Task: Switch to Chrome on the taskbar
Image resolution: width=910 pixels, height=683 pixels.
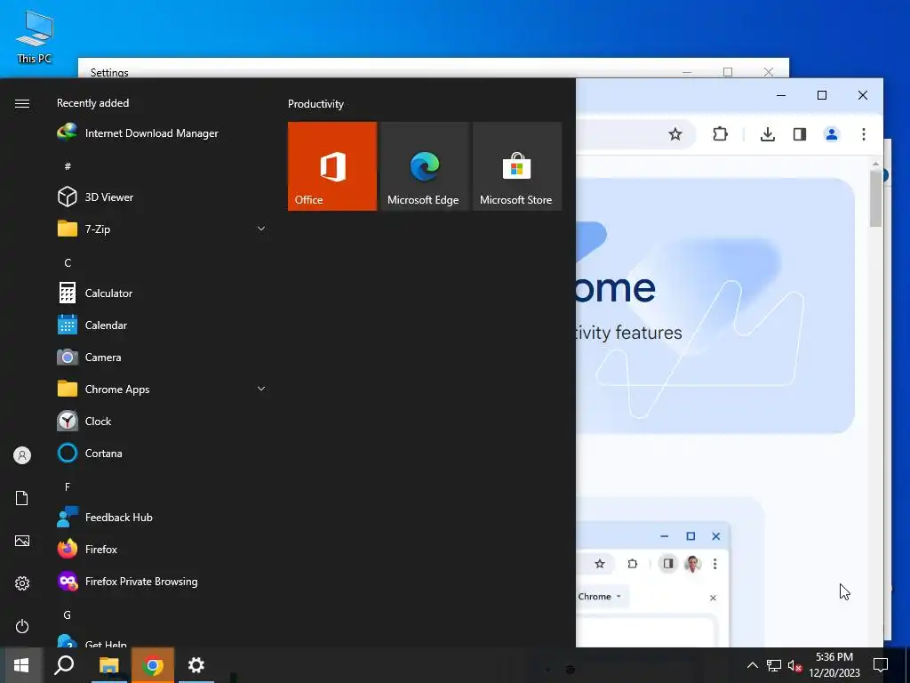Action: point(153,665)
